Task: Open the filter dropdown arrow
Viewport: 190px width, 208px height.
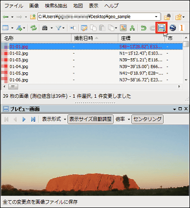Action: pyautogui.click(x=63, y=28)
